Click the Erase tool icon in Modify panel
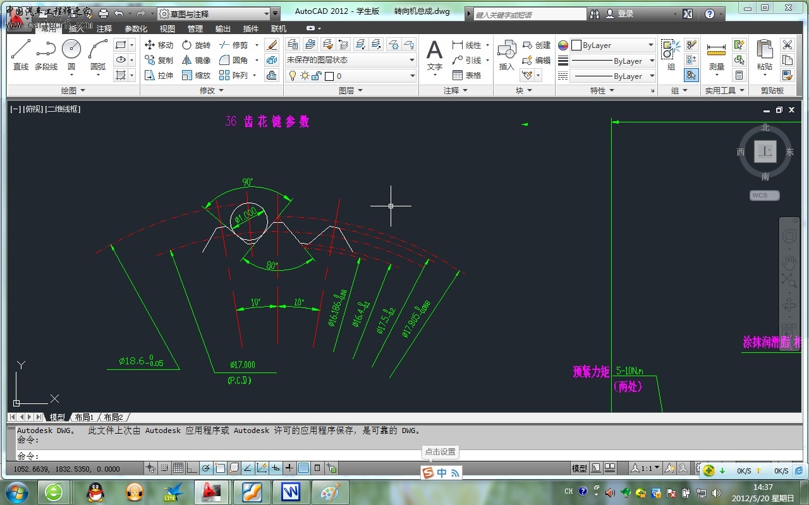809x505 pixels. click(x=272, y=45)
